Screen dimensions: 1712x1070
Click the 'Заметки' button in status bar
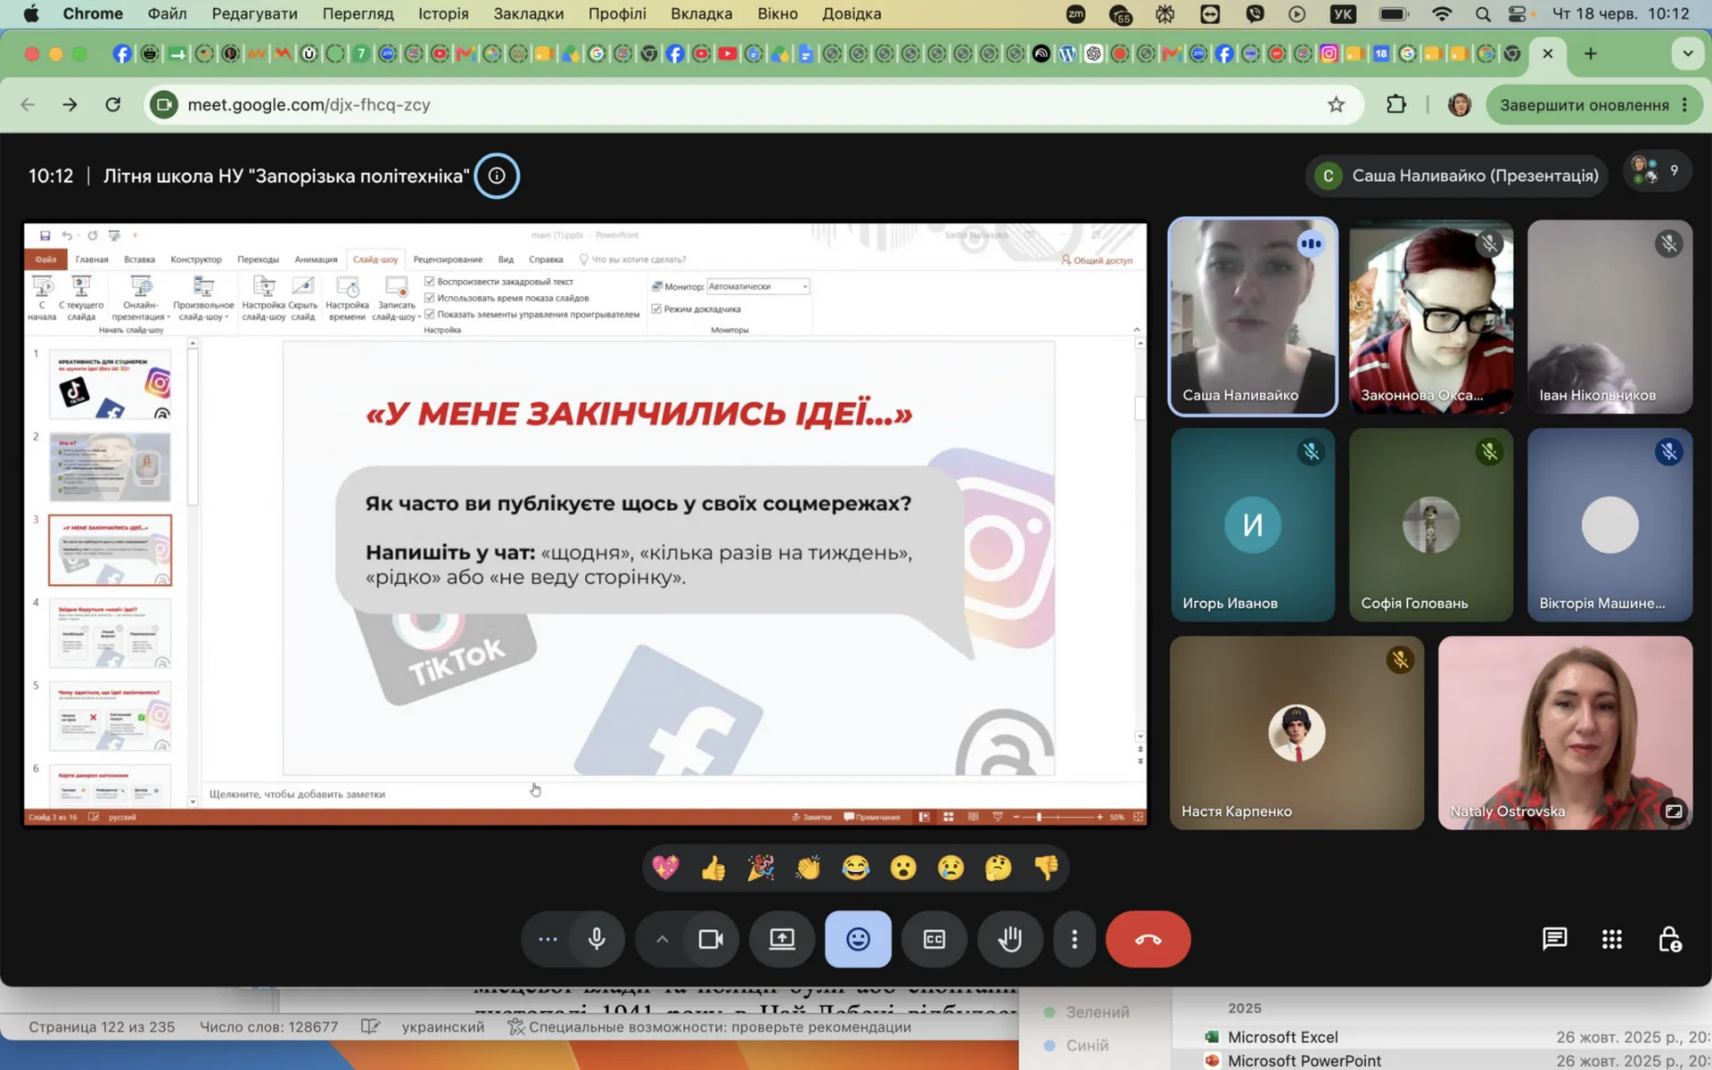pyautogui.click(x=811, y=817)
